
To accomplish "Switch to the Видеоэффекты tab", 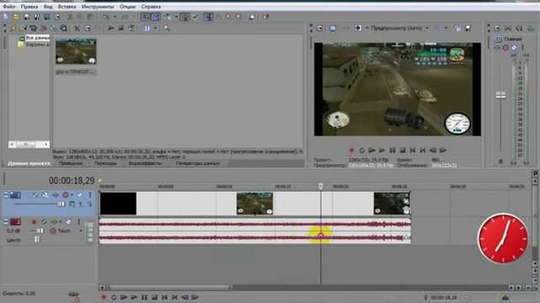I will click(x=144, y=163).
